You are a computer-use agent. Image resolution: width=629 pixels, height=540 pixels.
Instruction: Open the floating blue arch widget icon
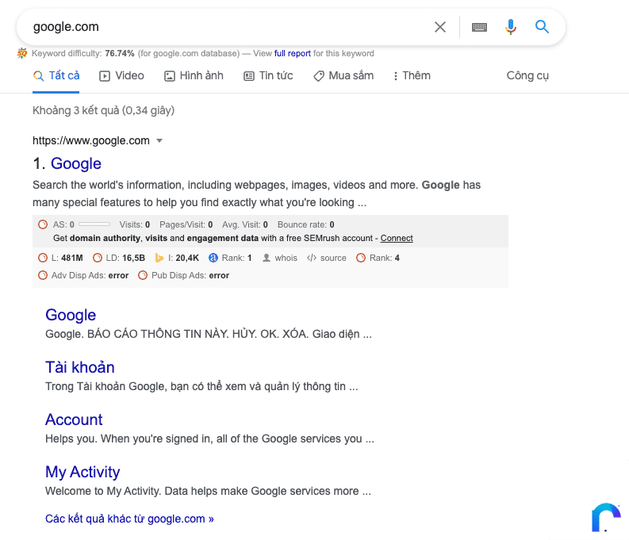tap(606, 517)
